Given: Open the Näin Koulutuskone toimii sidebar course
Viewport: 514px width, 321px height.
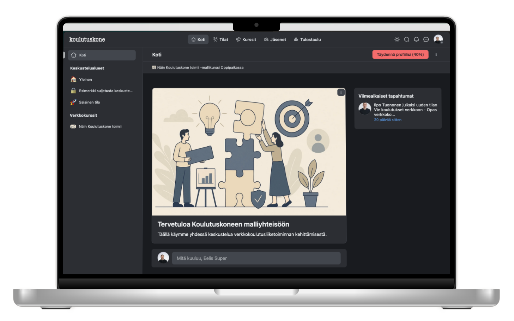Looking at the screenshot, I should click(100, 126).
